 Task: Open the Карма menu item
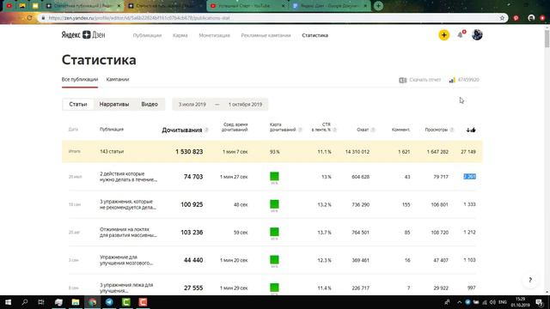coord(180,35)
